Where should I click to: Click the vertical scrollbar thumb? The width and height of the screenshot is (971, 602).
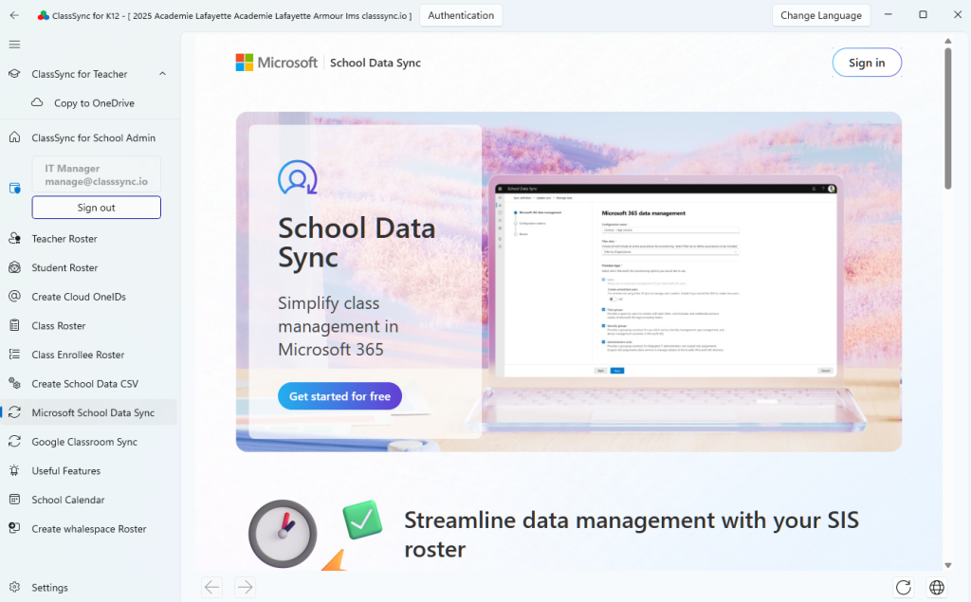coord(947,118)
